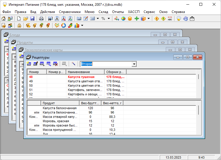Click the magic wand icon in Рецептуры
The image size is (221, 160).
pyautogui.click(x=74, y=64)
